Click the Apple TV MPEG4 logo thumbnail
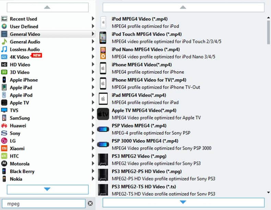Image resolution: width=271 pixels, height=210 pixels. (103, 114)
